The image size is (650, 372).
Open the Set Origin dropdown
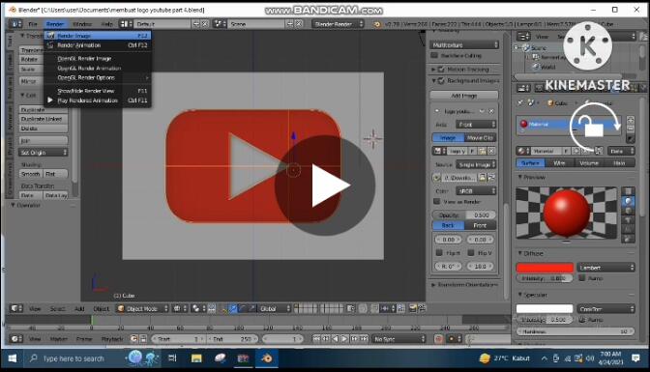point(44,153)
